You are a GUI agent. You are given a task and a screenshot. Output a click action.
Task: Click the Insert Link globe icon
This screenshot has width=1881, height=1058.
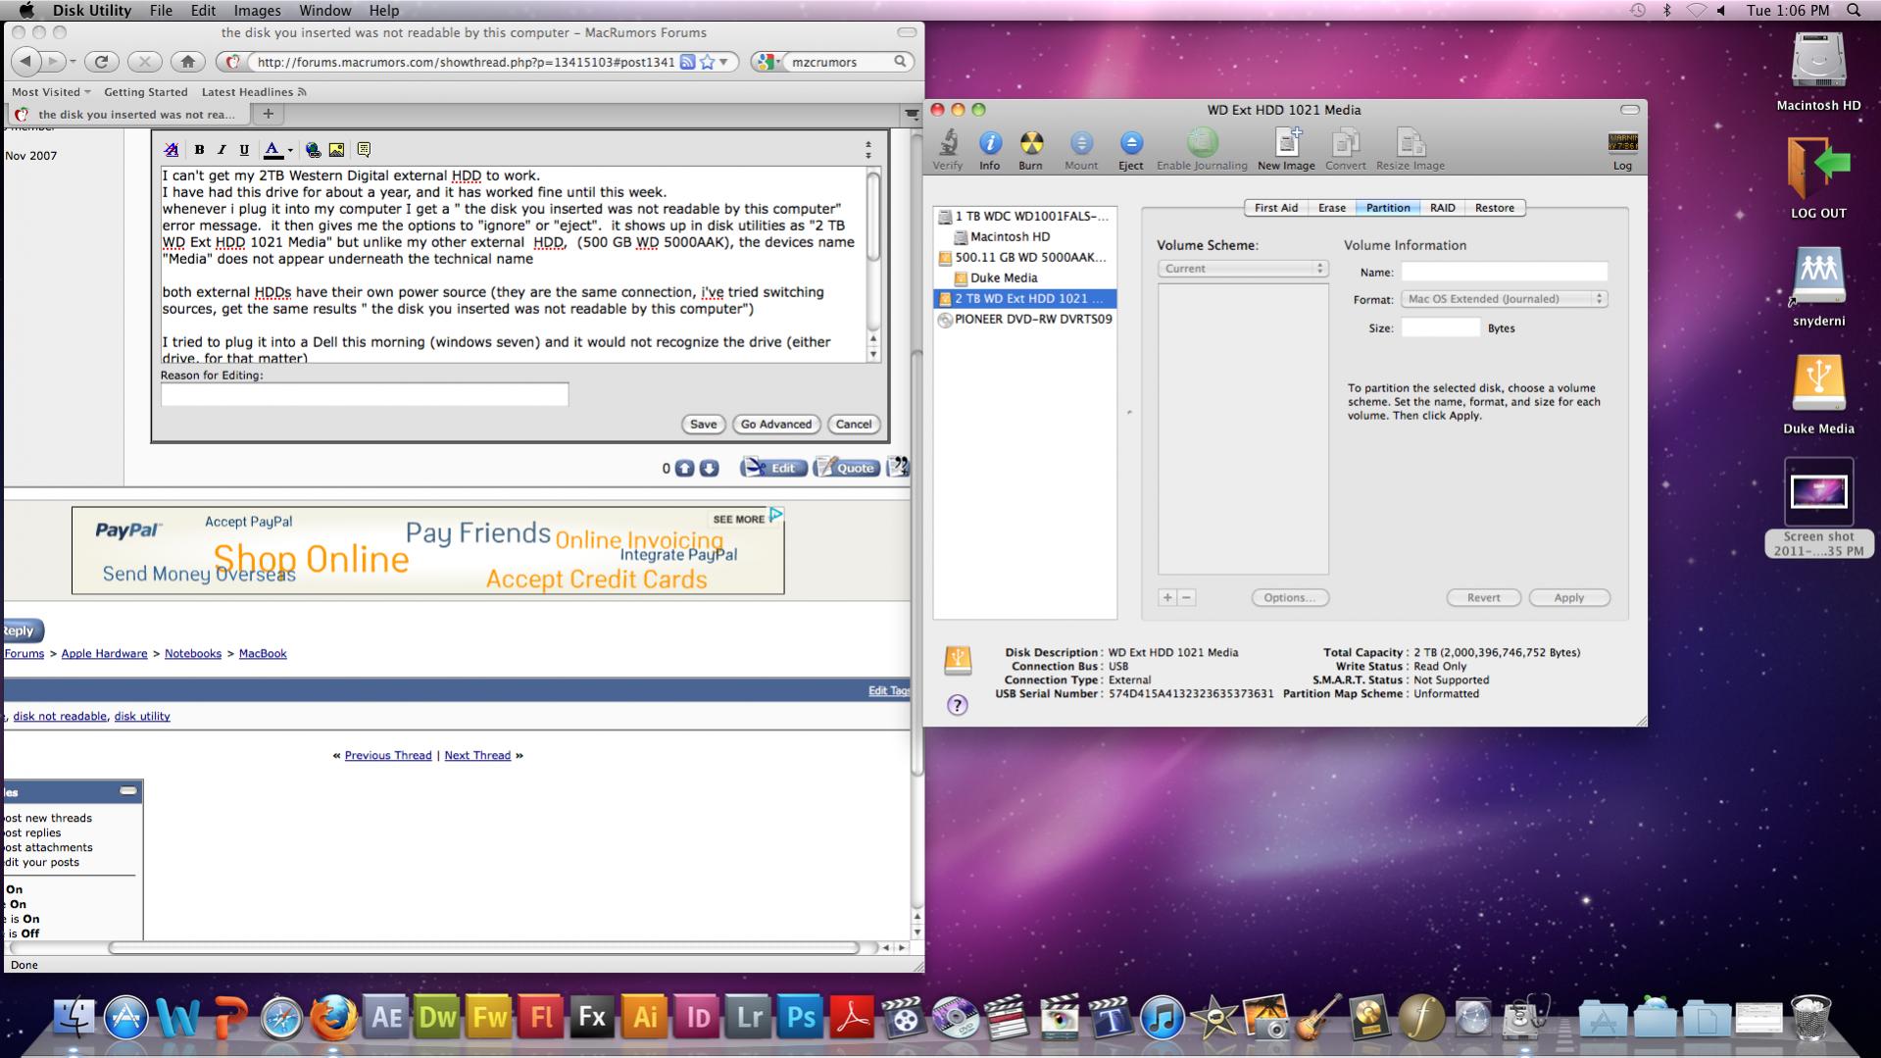pyautogui.click(x=313, y=150)
